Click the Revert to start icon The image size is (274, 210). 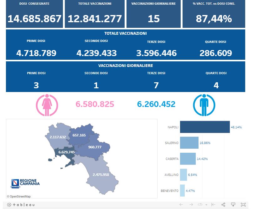tap(213, 205)
